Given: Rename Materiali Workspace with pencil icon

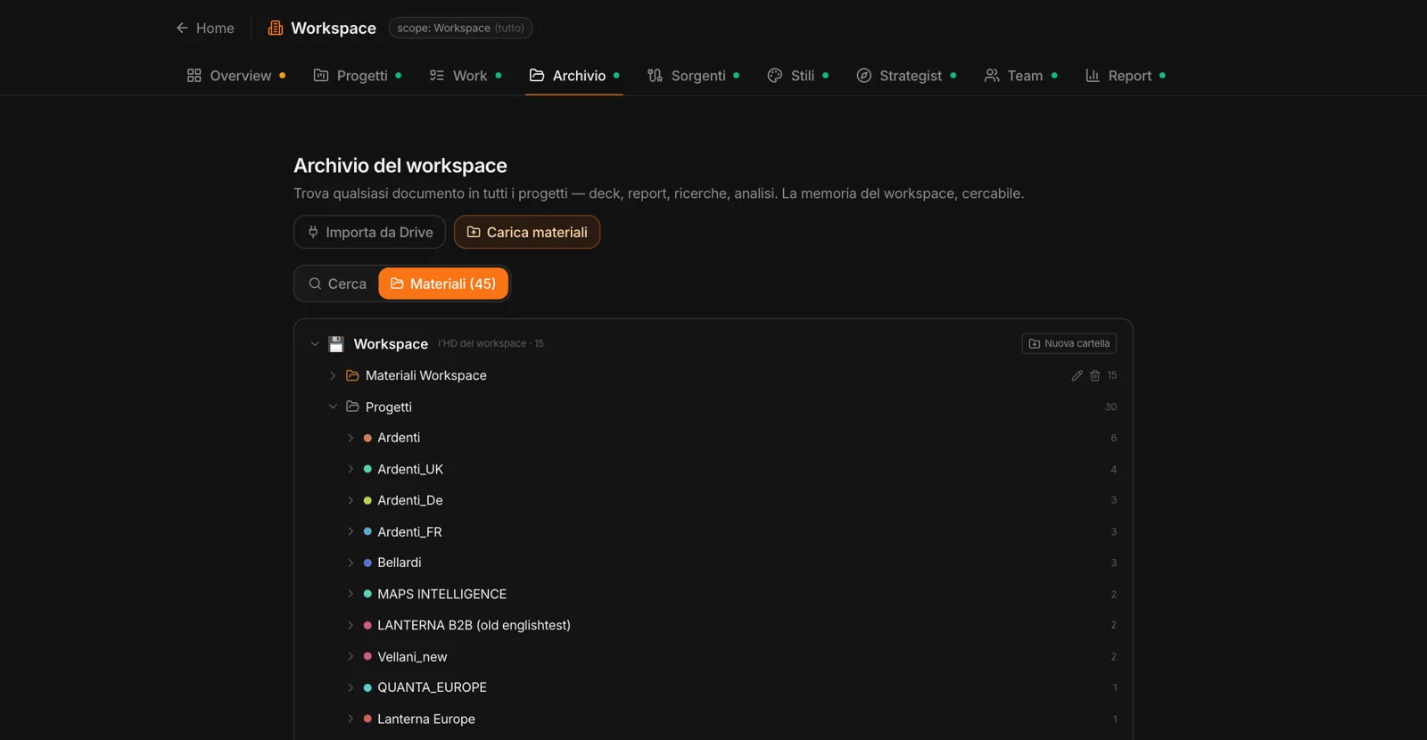Looking at the screenshot, I should 1077,375.
